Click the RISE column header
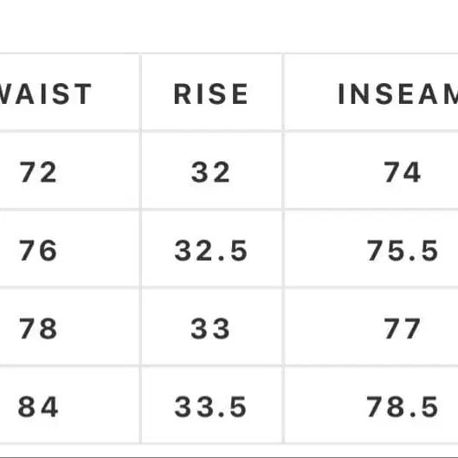The height and width of the screenshot is (458, 458). (211, 94)
